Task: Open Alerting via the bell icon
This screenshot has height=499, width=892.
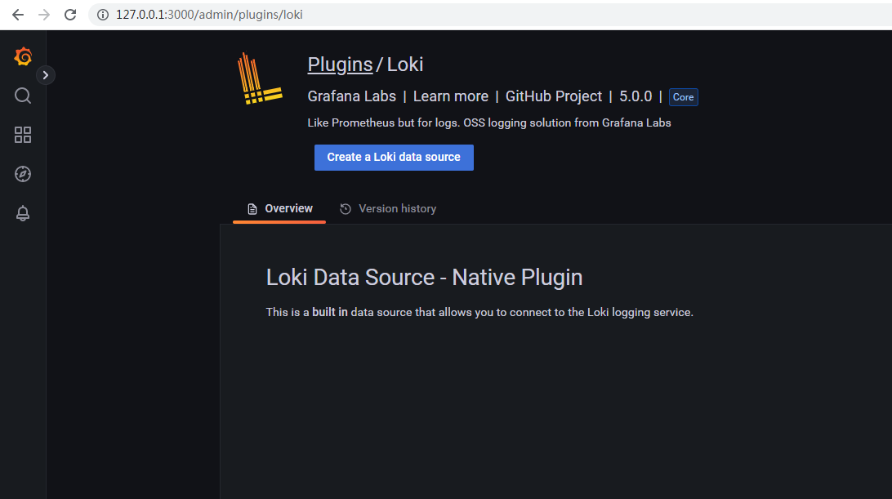Action: coord(22,213)
